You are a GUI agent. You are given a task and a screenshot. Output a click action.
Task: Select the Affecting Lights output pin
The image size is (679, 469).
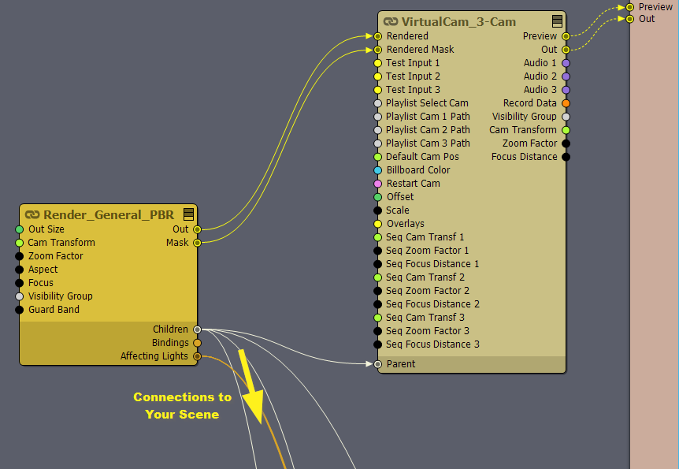pyautogui.click(x=197, y=356)
